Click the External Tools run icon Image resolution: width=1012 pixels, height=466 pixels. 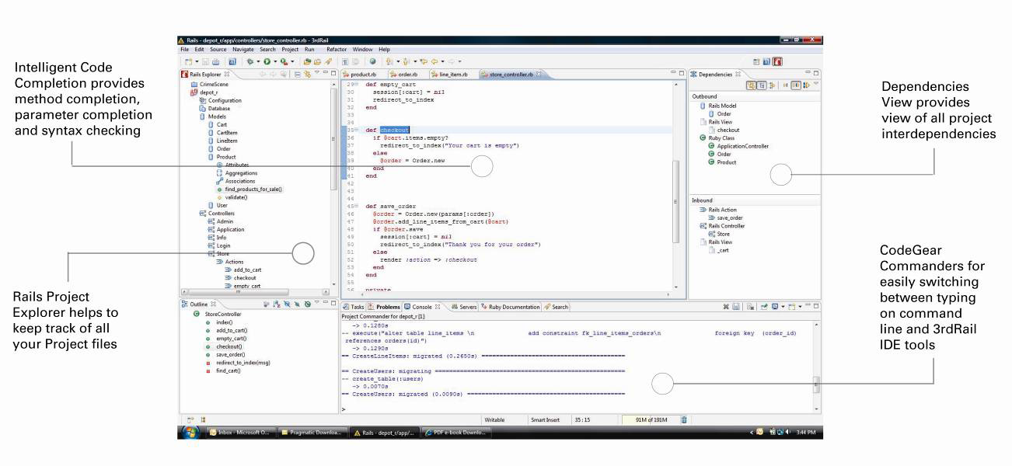[x=284, y=61]
